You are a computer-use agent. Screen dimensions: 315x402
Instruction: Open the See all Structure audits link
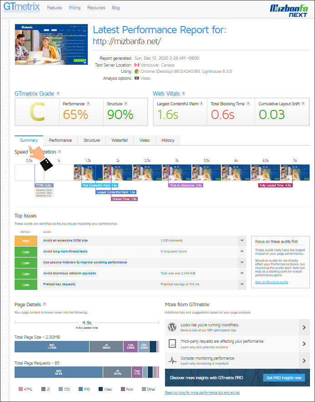coord(271,282)
